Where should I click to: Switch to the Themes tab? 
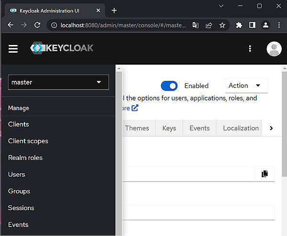click(137, 128)
